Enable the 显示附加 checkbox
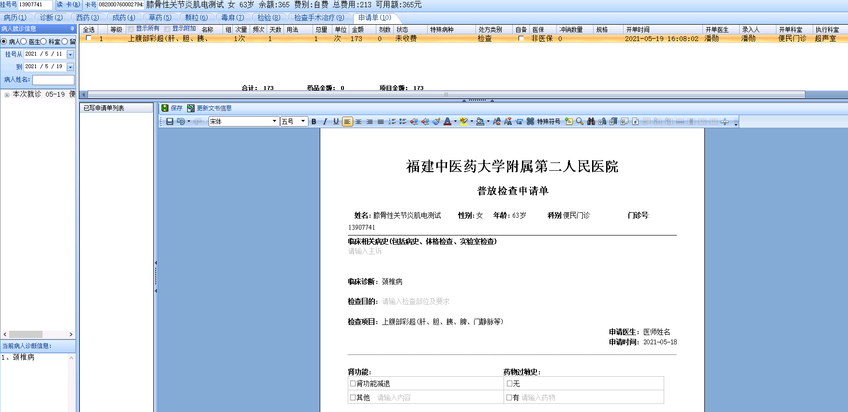848x412 pixels. click(x=167, y=29)
